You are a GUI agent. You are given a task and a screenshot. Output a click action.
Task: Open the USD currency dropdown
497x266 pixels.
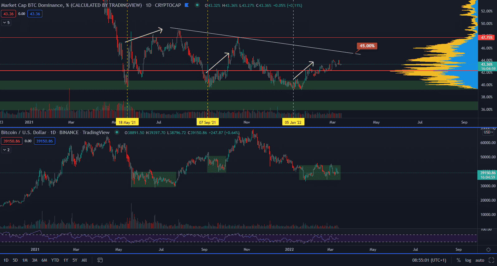click(x=488, y=132)
